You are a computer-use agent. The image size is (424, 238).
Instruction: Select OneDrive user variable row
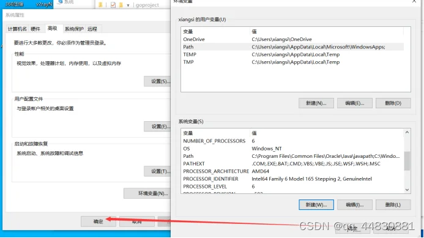coord(292,39)
